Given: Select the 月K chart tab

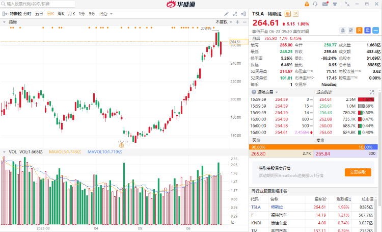Looking at the screenshot, I should click(71, 14).
